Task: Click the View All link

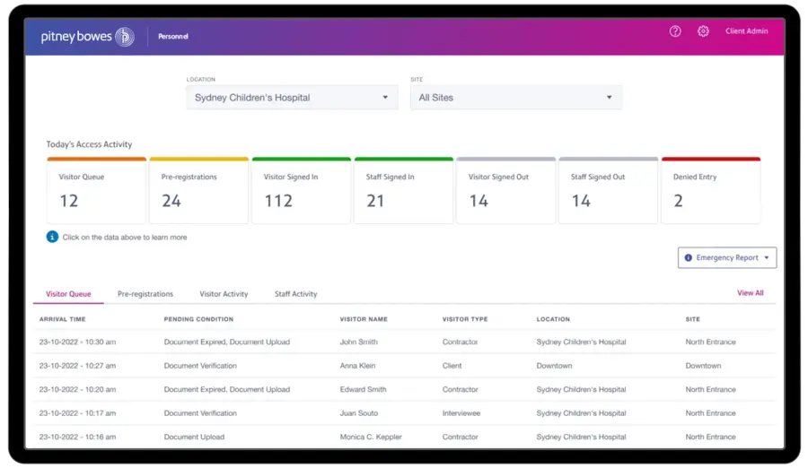Action: pyautogui.click(x=750, y=293)
